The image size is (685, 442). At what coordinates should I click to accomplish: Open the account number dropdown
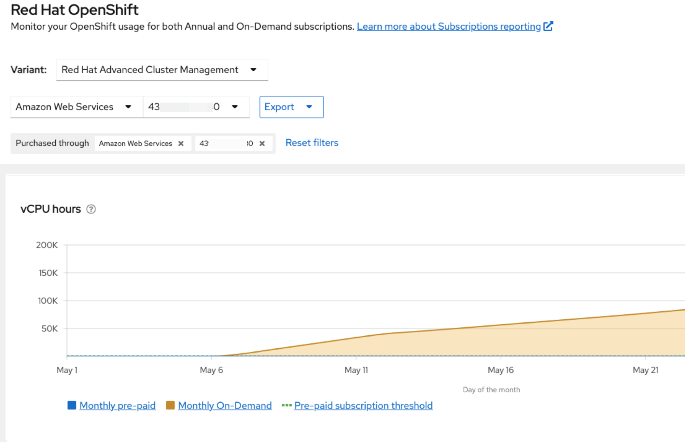(196, 107)
